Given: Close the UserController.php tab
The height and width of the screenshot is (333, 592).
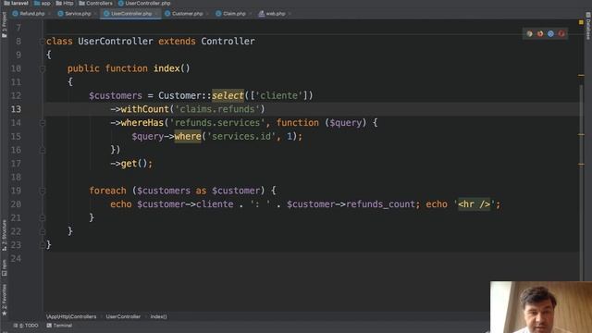Looking at the screenshot, I should click(156, 14).
